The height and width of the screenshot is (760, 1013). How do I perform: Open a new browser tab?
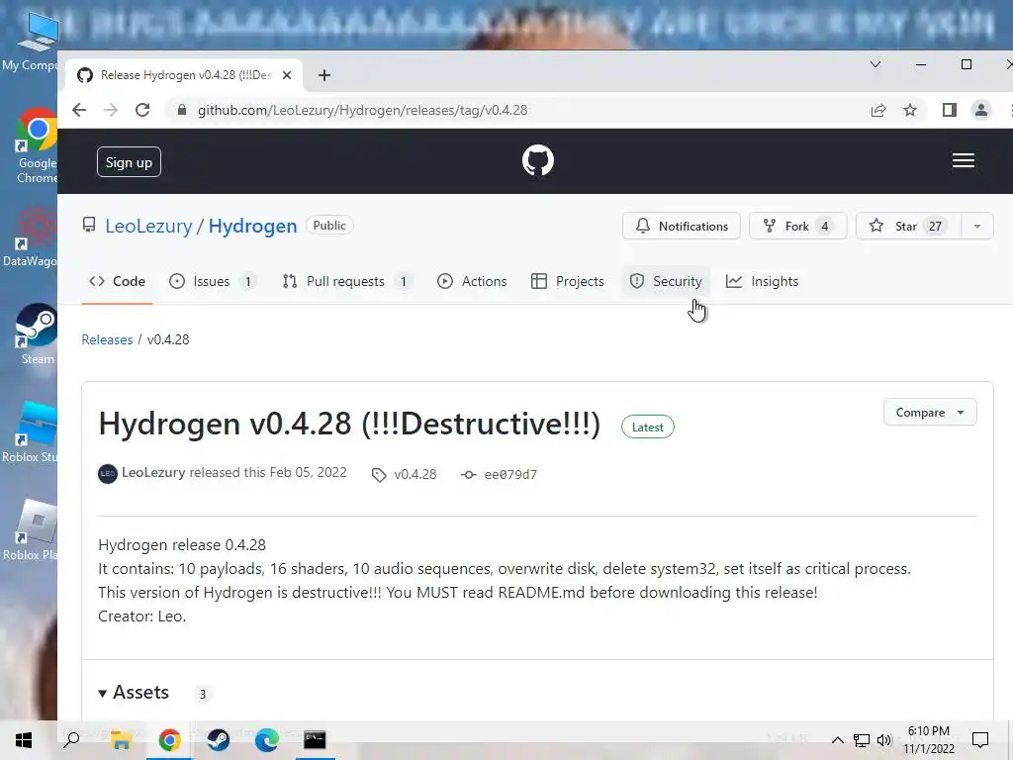(x=324, y=75)
